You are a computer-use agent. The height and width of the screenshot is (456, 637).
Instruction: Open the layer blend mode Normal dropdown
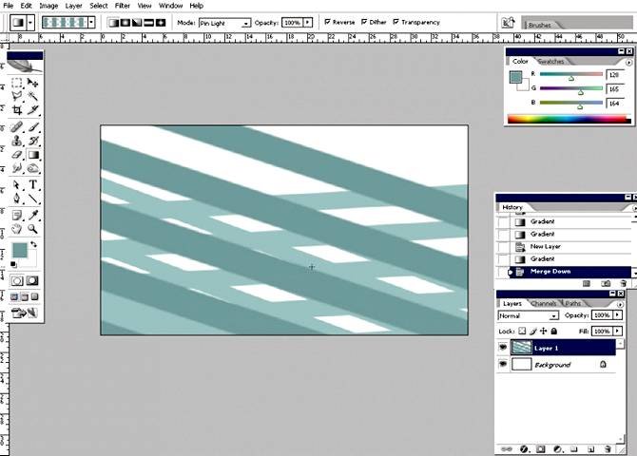click(x=528, y=315)
